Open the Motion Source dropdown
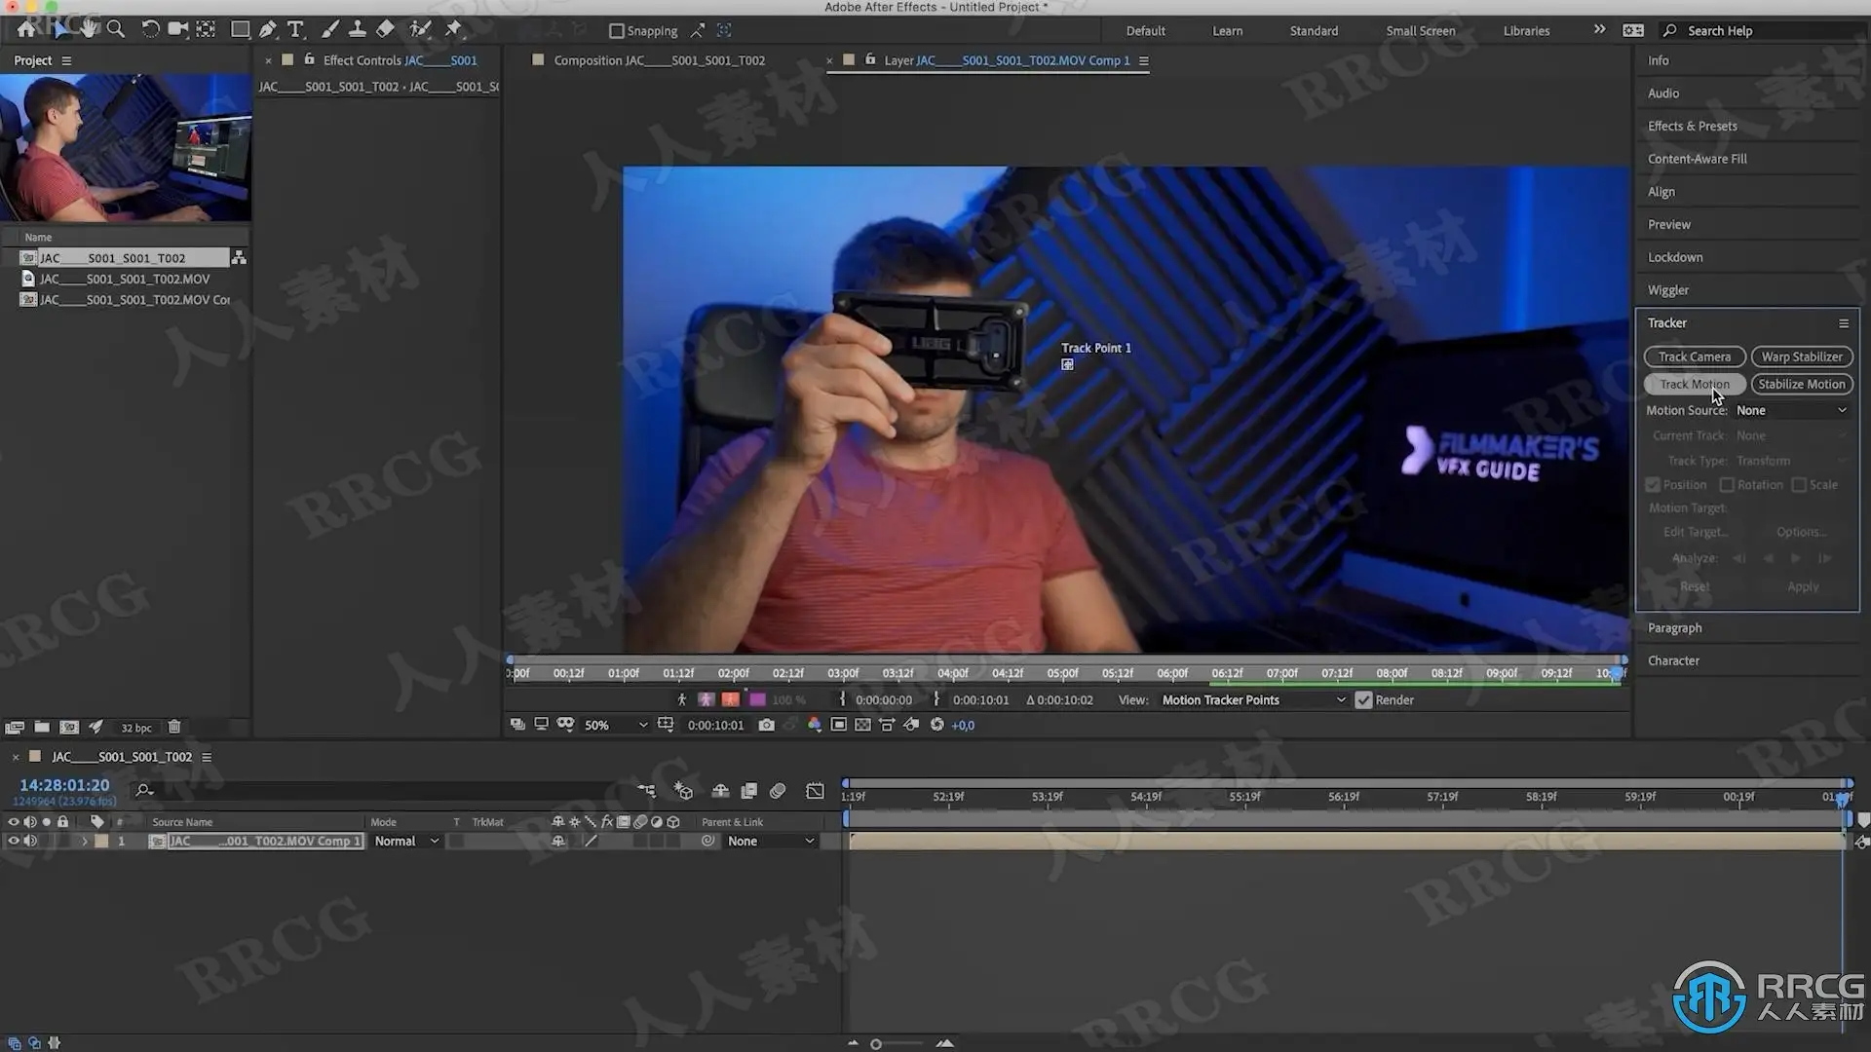The image size is (1871, 1052). pyautogui.click(x=1791, y=410)
